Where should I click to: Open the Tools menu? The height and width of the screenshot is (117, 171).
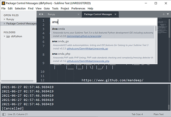(55, 9)
